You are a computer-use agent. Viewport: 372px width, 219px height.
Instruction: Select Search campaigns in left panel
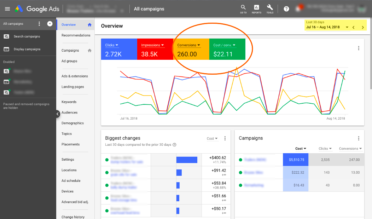click(27, 36)
